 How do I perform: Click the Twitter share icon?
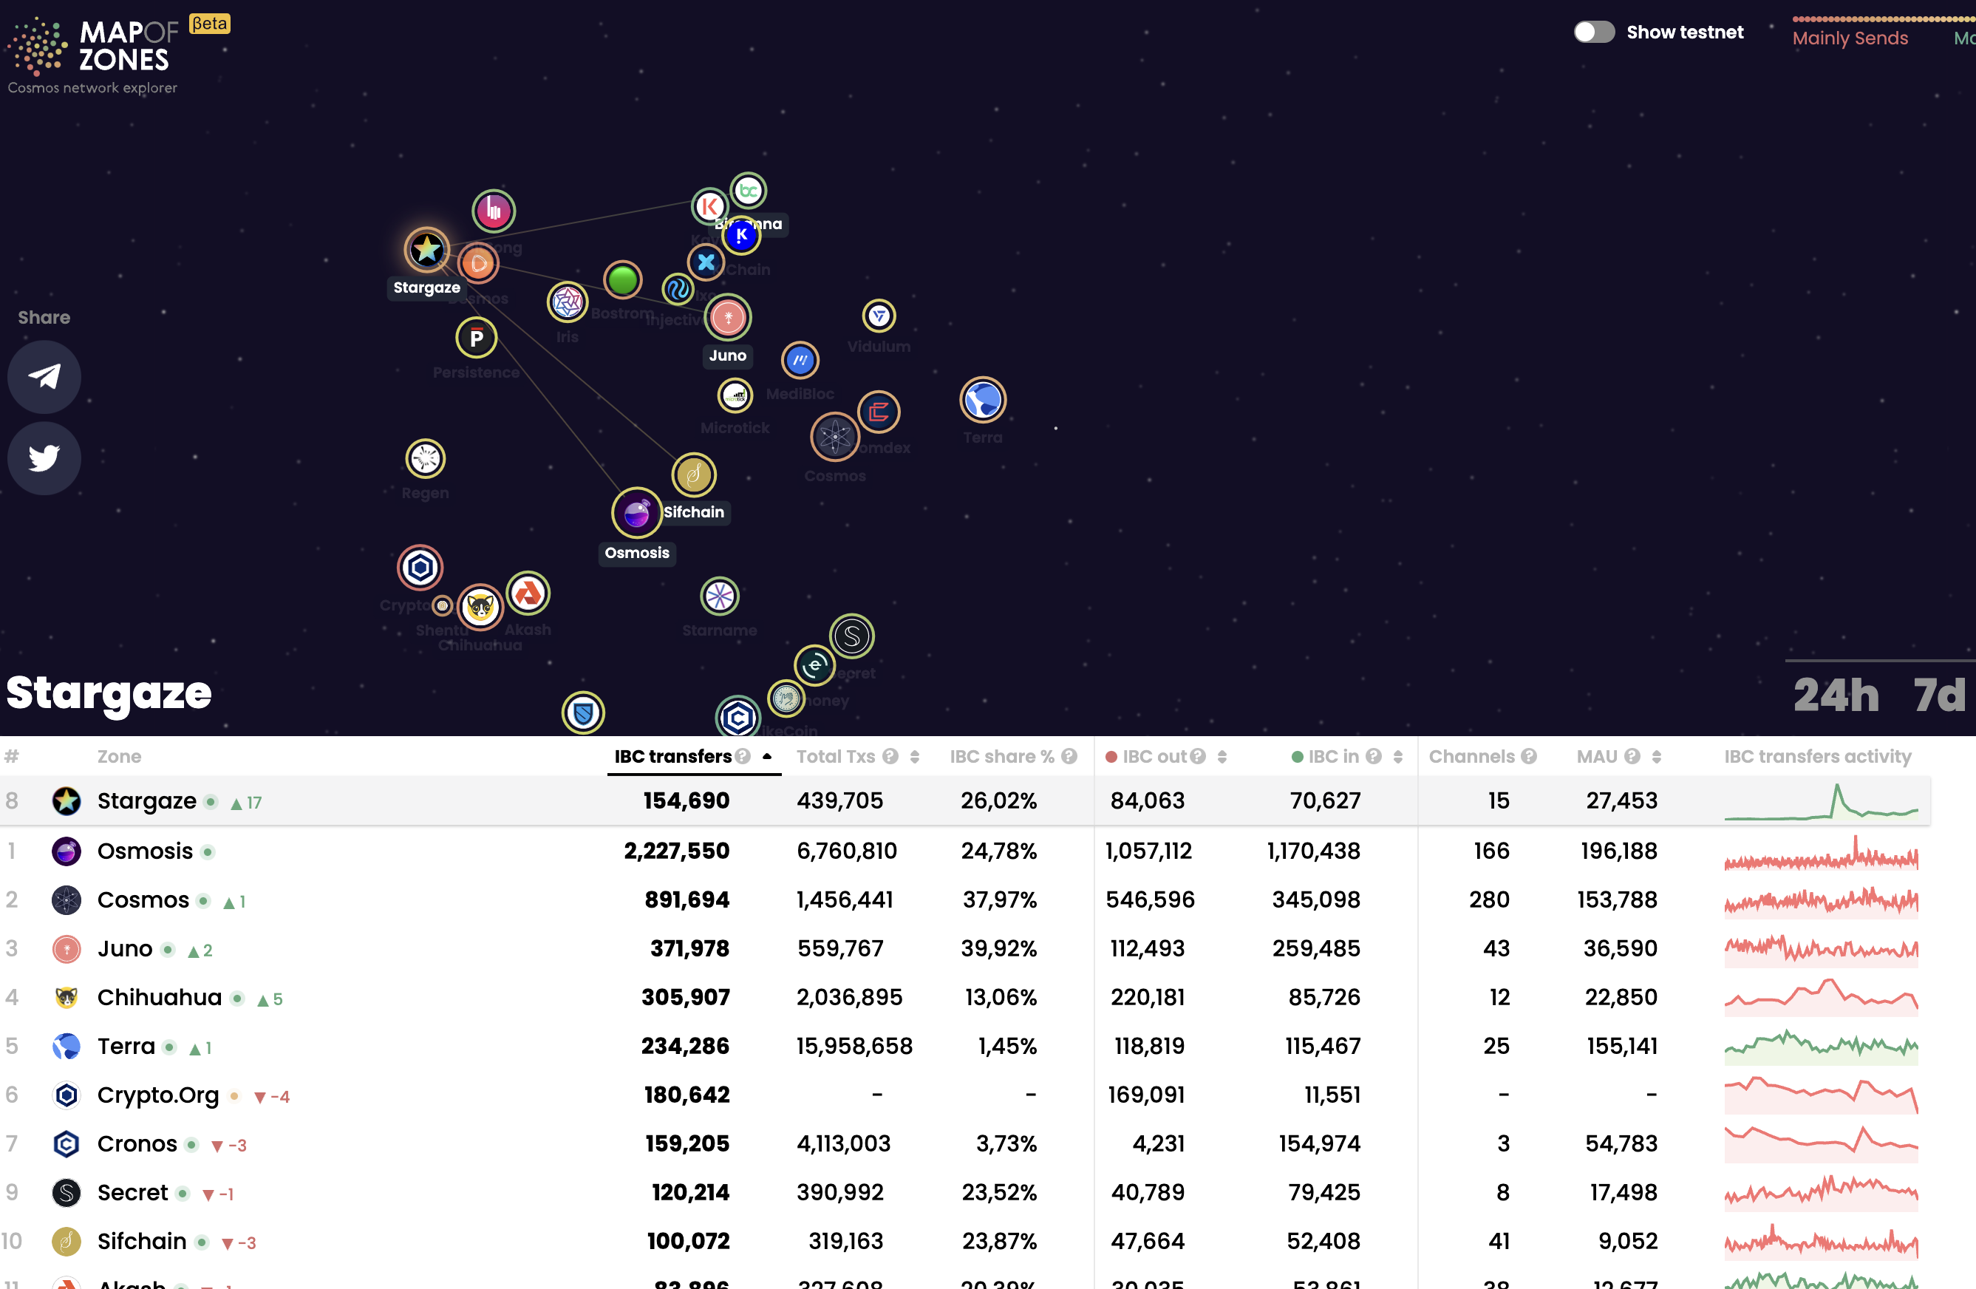pyautogui.click(x=44, y=458)
